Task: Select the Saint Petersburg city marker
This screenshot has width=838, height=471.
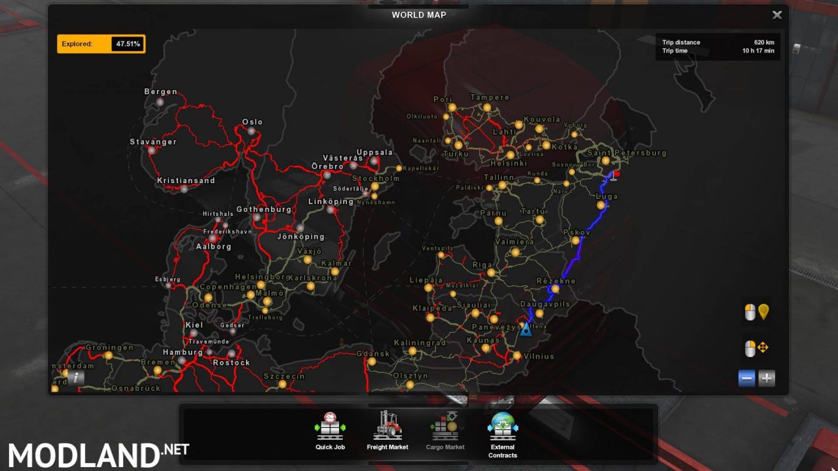Action: tap(606, 161)
